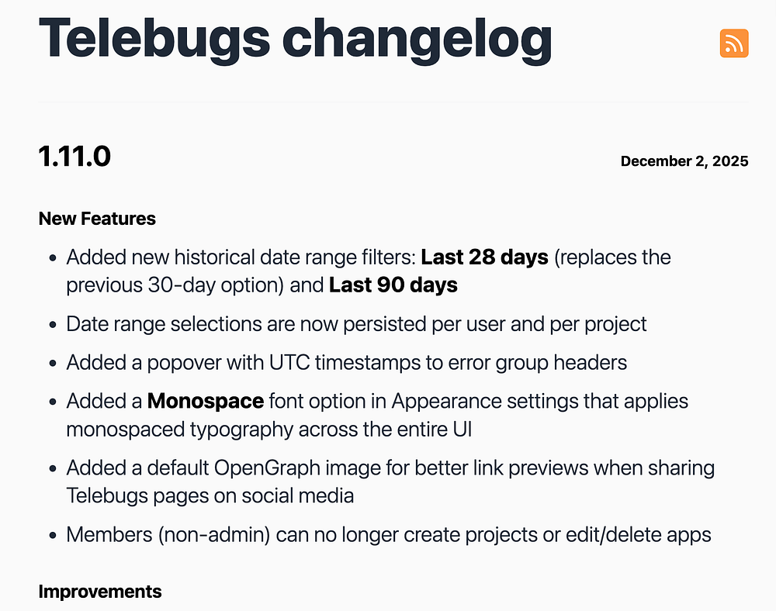Viewport: 776px width, 611px height.
Task: Click the bold Last 90 days text
Action: pyautogui.click(x=393, y=285)
